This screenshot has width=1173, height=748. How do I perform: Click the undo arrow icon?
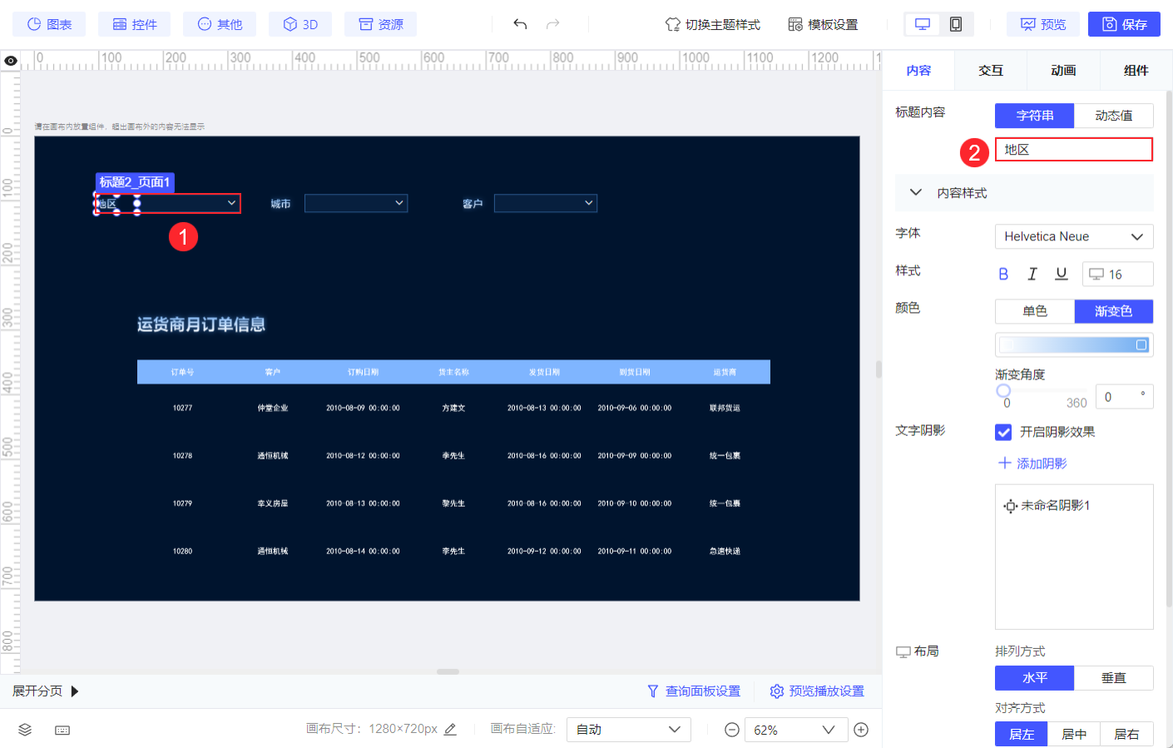pyautogui.click(x=520, y=24)
